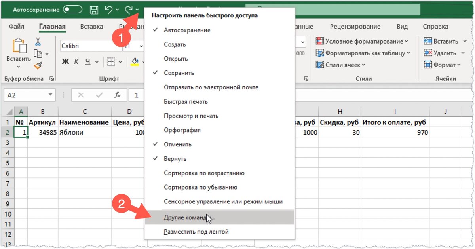Click the Cut scissors icon
The height and width of the screenshot is (249, 475).
pos(38,42)
